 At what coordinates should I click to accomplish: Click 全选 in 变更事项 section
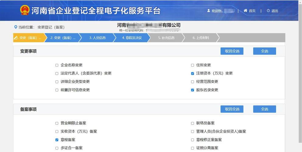pyautogui.click(x=265, y=51)
